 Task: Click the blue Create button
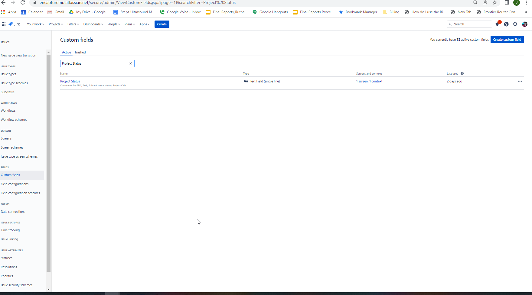coord(162,24)
